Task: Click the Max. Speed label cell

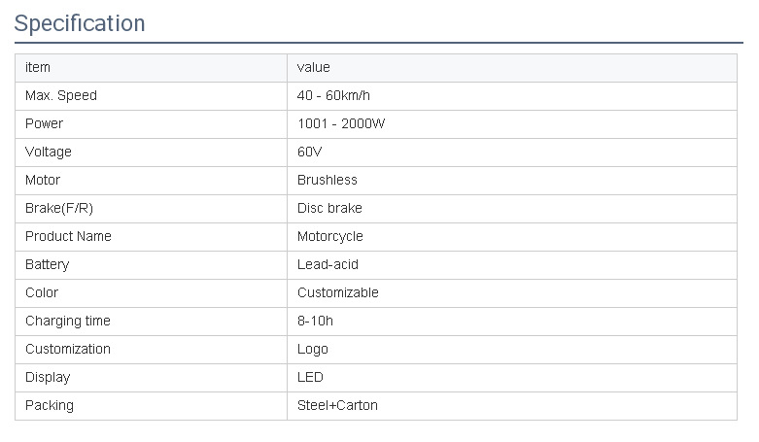Action: pos(61,95)
